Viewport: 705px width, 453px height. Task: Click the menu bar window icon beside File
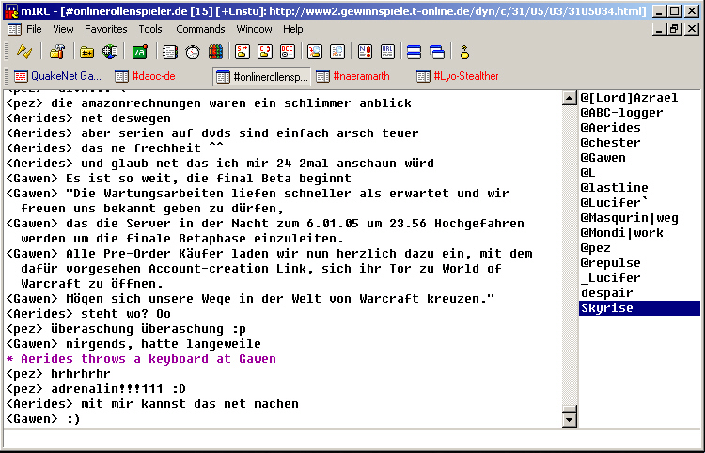tap(14, 30)
